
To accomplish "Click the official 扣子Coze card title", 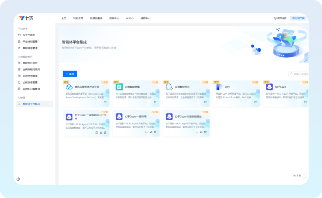I will click(x=280, y=87).
